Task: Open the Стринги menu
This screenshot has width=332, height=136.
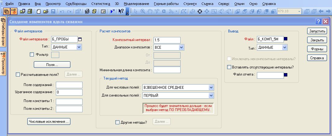Action: [x=190, y=4]
